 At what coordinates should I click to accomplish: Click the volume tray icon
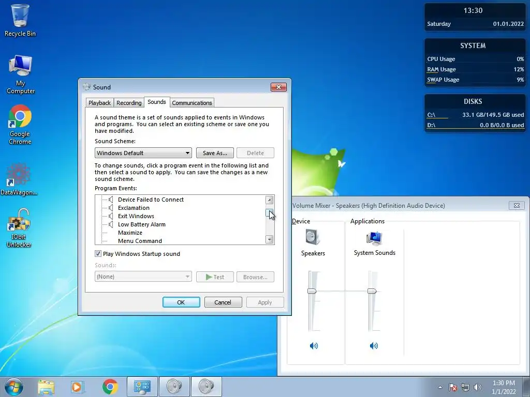[478, 387]
